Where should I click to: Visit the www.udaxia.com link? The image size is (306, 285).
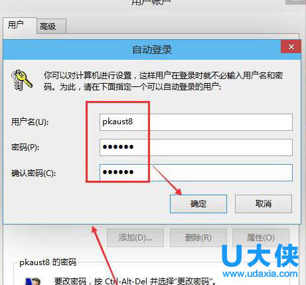point(260,274)
